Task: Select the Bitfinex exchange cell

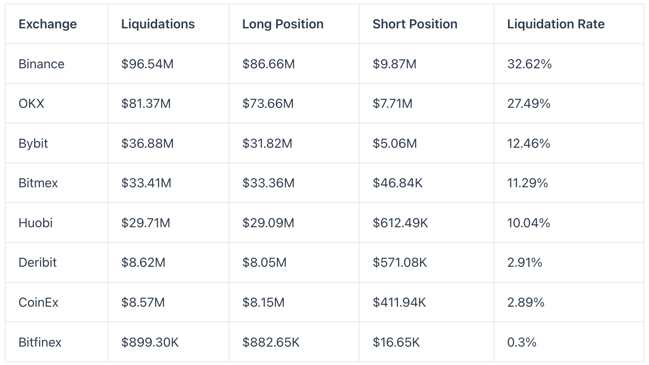Action: coord(40,342)
